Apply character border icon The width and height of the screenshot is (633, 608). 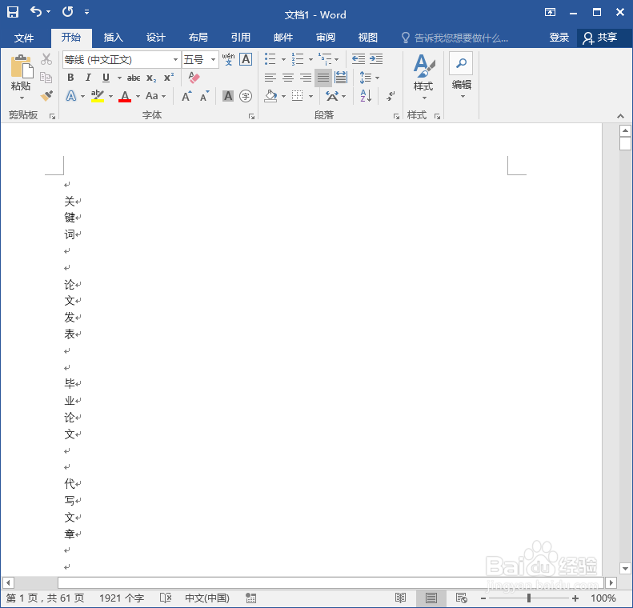tap(246, 59)
